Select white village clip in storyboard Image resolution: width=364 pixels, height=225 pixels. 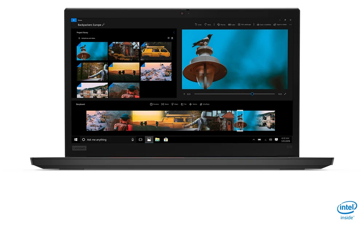coord(98,121)
